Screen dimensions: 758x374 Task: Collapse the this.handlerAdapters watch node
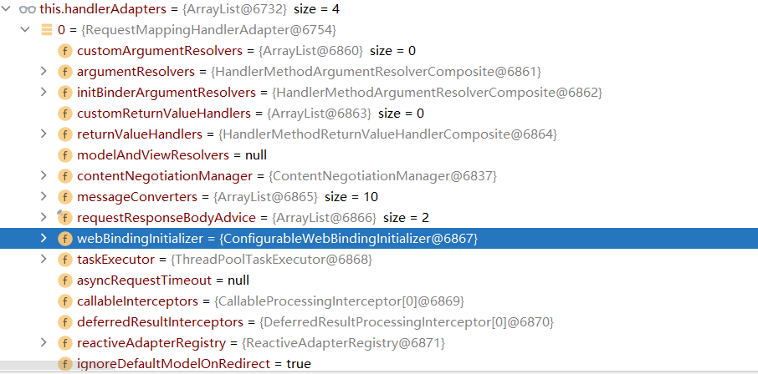6,8
